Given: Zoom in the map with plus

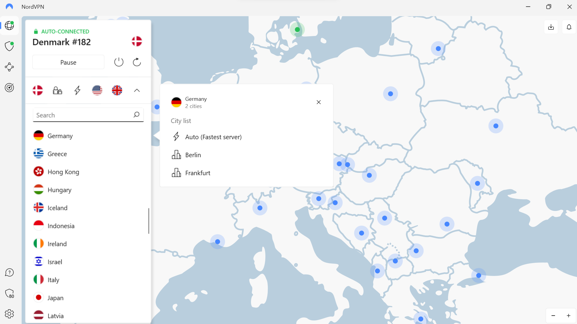Looking at the screenshot, I should click(x=569, y=316).
